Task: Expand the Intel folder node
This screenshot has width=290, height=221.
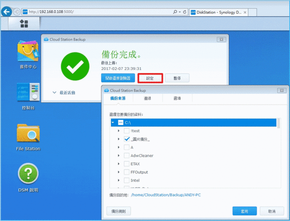Action: point(119,180)
